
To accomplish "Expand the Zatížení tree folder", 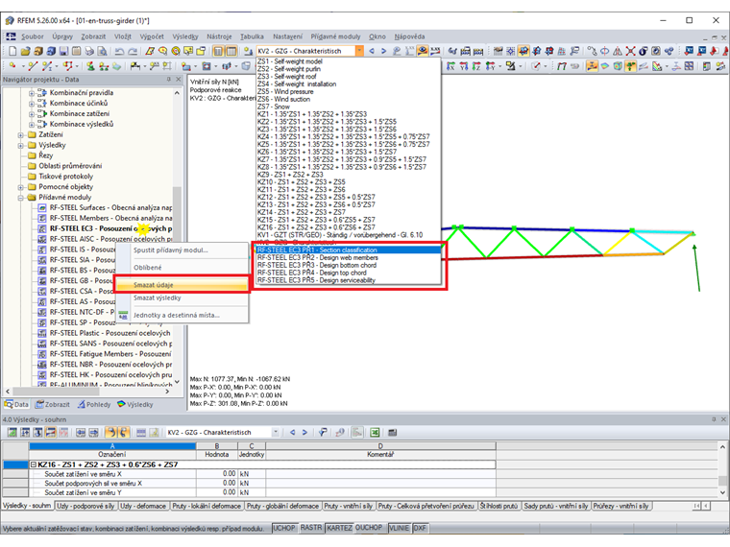I will pos(20,135).
